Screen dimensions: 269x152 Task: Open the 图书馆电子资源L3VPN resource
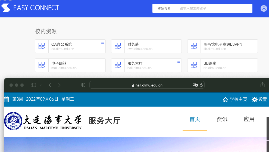222,46
